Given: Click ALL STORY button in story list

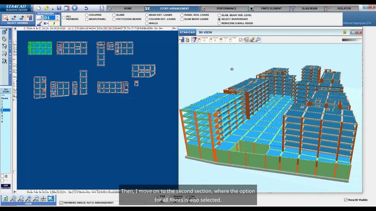Looking at the screenshot, I should click(x=6, y=91).
